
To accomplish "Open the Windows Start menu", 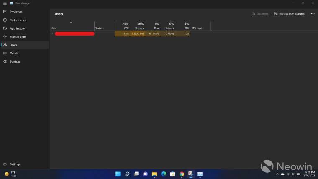I will 118,174.
